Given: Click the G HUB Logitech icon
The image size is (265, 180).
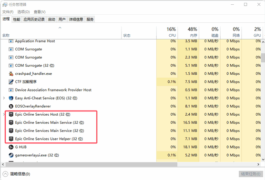Looking at the screenshot, I should [11, 147].
